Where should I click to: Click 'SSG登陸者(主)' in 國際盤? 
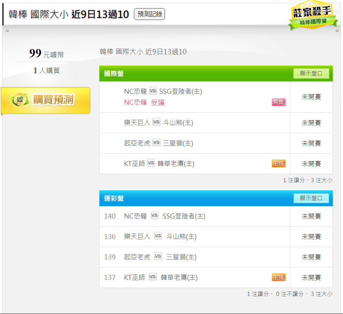coord(181,91)
